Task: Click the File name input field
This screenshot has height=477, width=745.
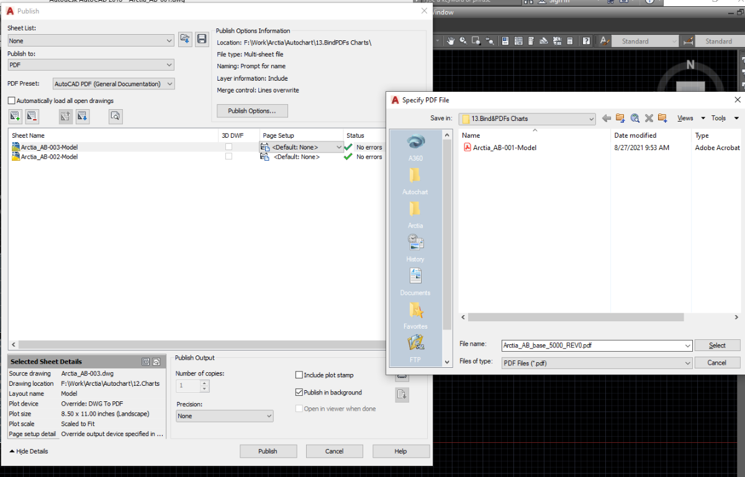Action: [597, 345]
